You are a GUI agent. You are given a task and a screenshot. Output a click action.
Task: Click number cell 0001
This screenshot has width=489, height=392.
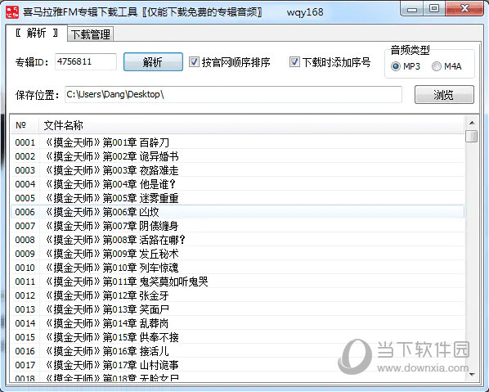25,142
